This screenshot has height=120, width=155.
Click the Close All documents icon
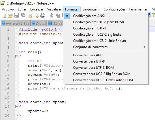[x=36, y=16]
